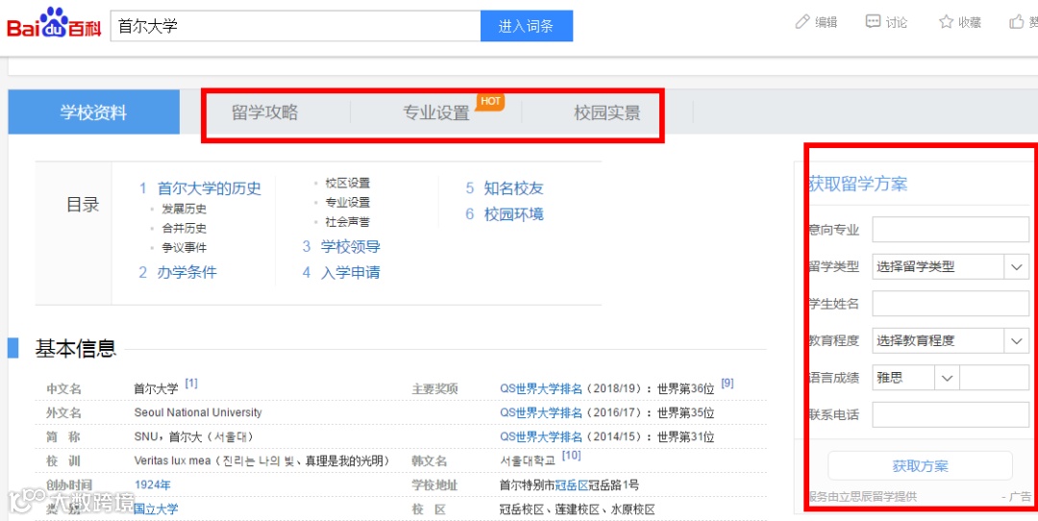Click the search box containing 首尔大学
The width and height of the screenshot is (1038, 521).
click(295, 26)
